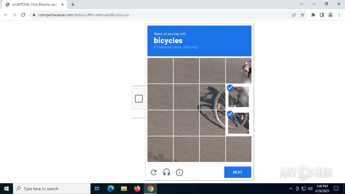This screenshot has width=345, height=194.
Task: Reload the browser page
Action: point(23,15)
